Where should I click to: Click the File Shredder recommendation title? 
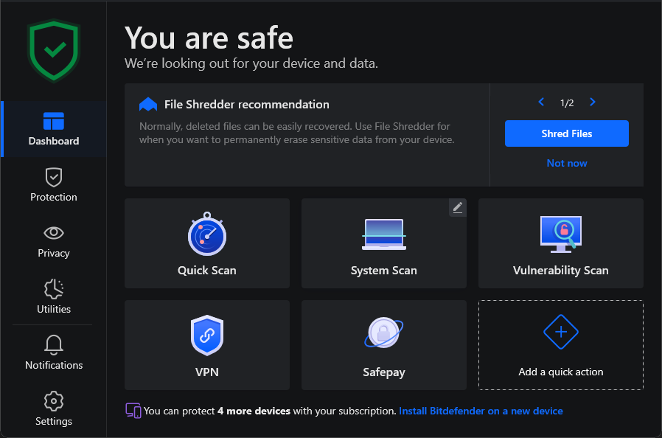click(246, 104)
